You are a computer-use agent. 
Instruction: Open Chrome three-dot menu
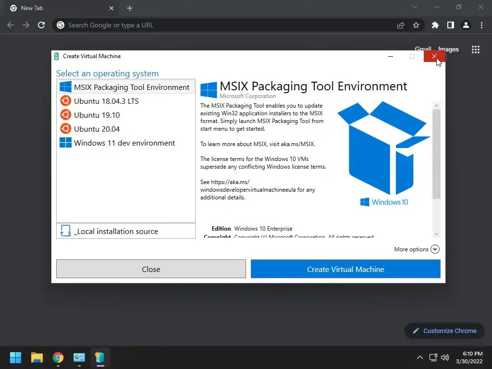(481, 25)
